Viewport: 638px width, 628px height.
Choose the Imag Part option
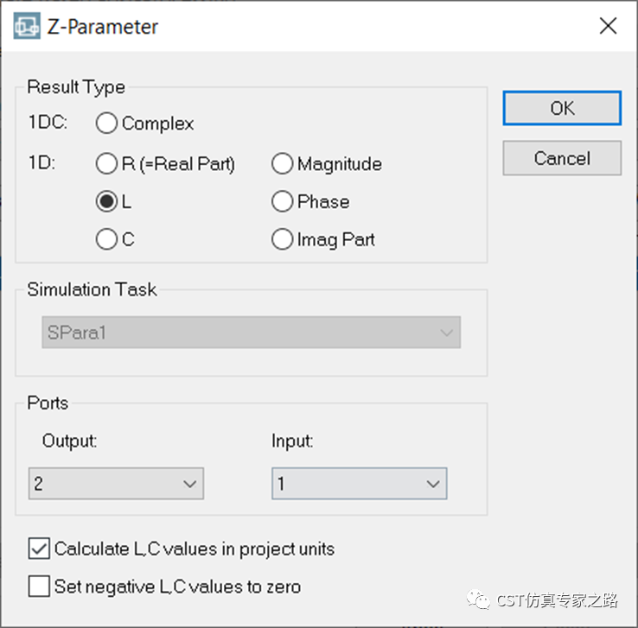tap(283, 240)
